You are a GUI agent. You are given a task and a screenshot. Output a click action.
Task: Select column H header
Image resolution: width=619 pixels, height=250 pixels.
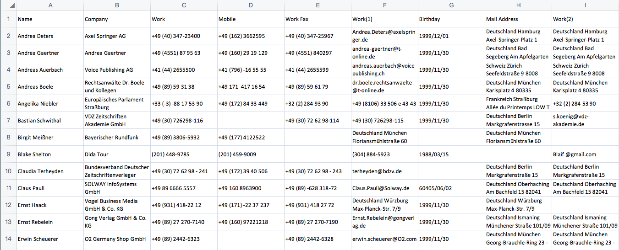(518, 5)
